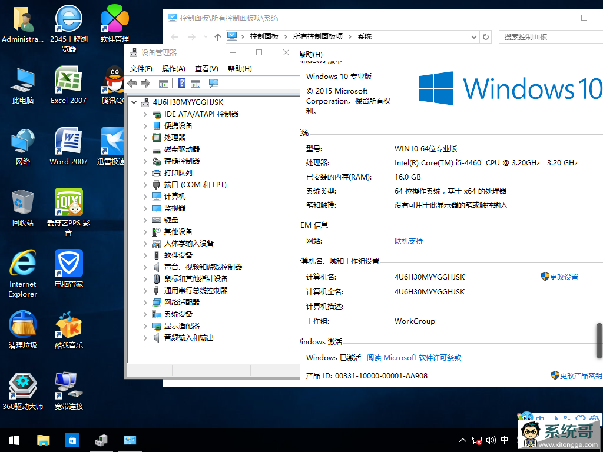The height and width of the screenshot is (452, 603).
Task: Click the System window vertical scrollbar thumb
Action: tap(599, 341)
